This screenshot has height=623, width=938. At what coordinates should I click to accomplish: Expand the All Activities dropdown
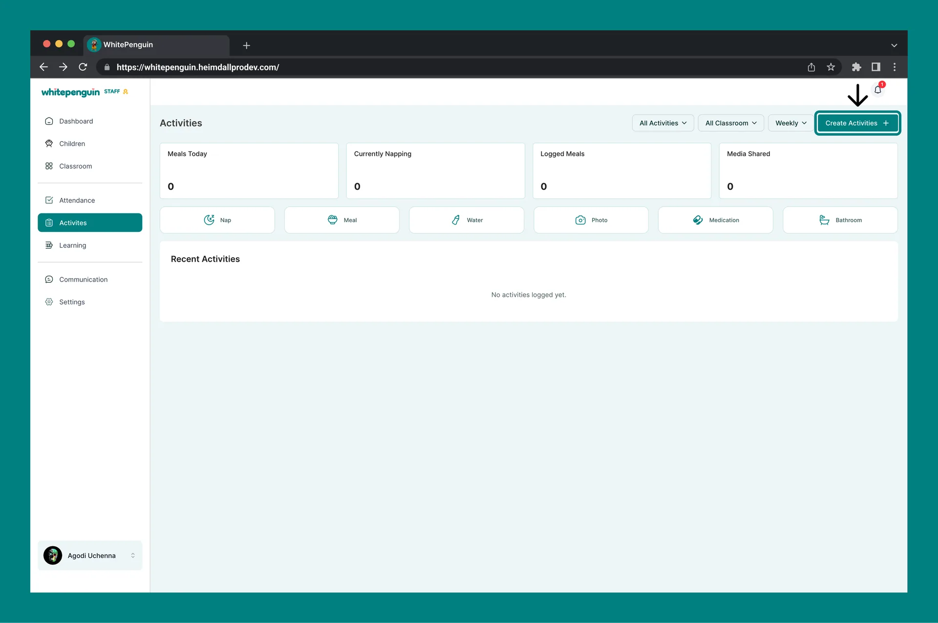(663, 123)
